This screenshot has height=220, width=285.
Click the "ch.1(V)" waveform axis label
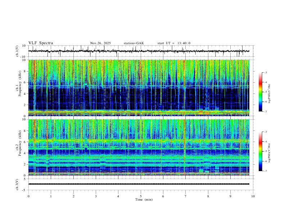[x=17, y=51]
